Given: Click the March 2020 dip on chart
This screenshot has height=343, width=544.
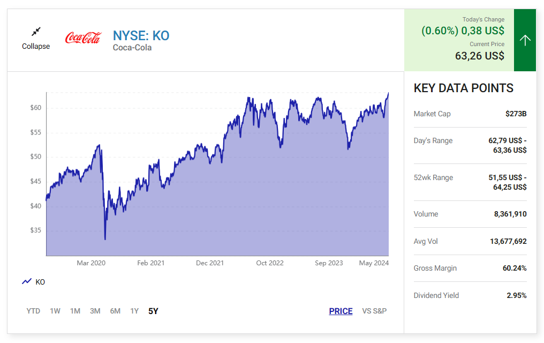Looking at the screenshot, I should pos(105,238).
